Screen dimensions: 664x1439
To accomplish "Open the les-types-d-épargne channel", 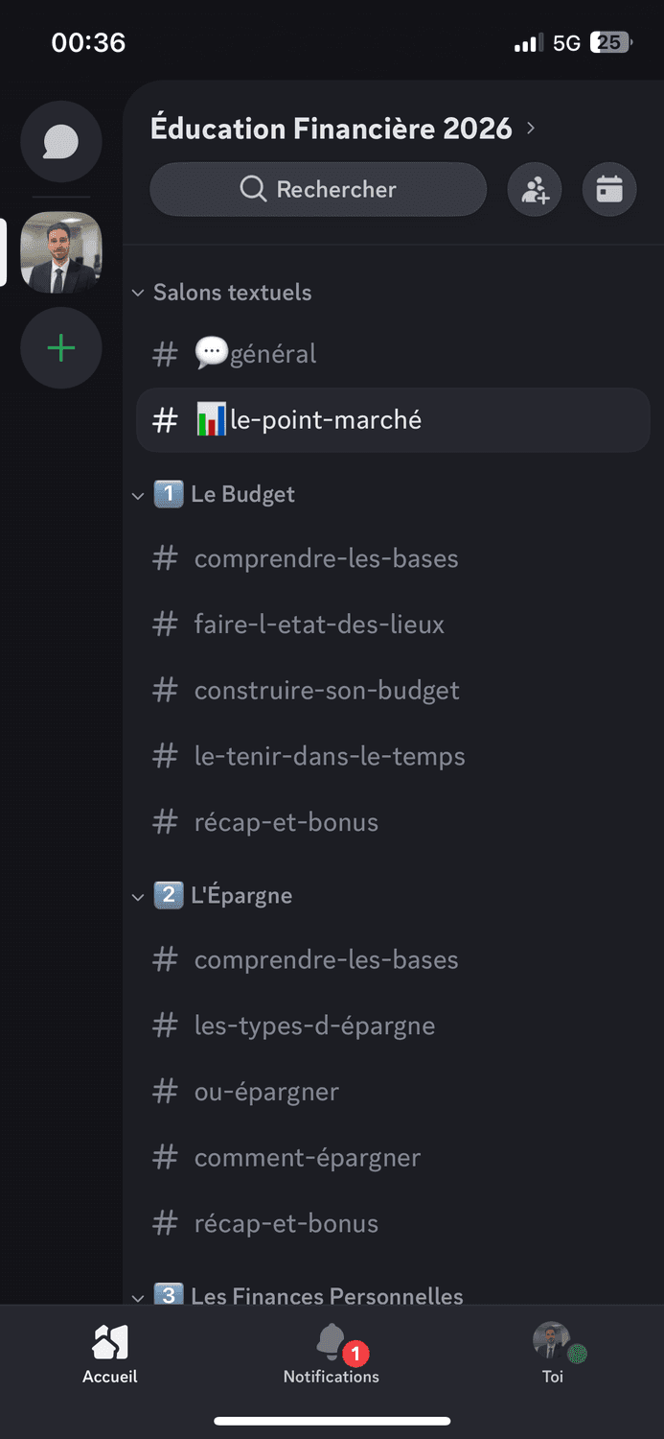I will point(314,1026).
